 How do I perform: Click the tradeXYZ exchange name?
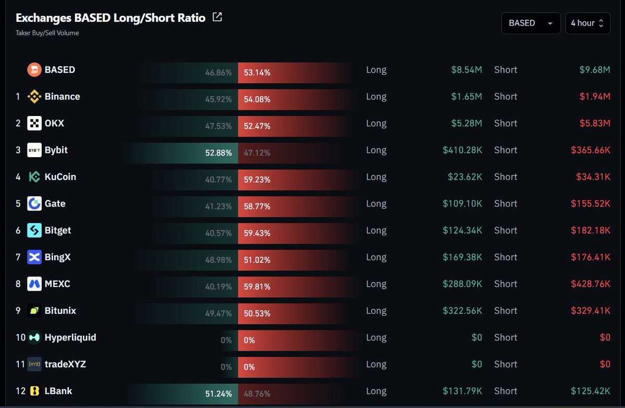click(65, 364)
